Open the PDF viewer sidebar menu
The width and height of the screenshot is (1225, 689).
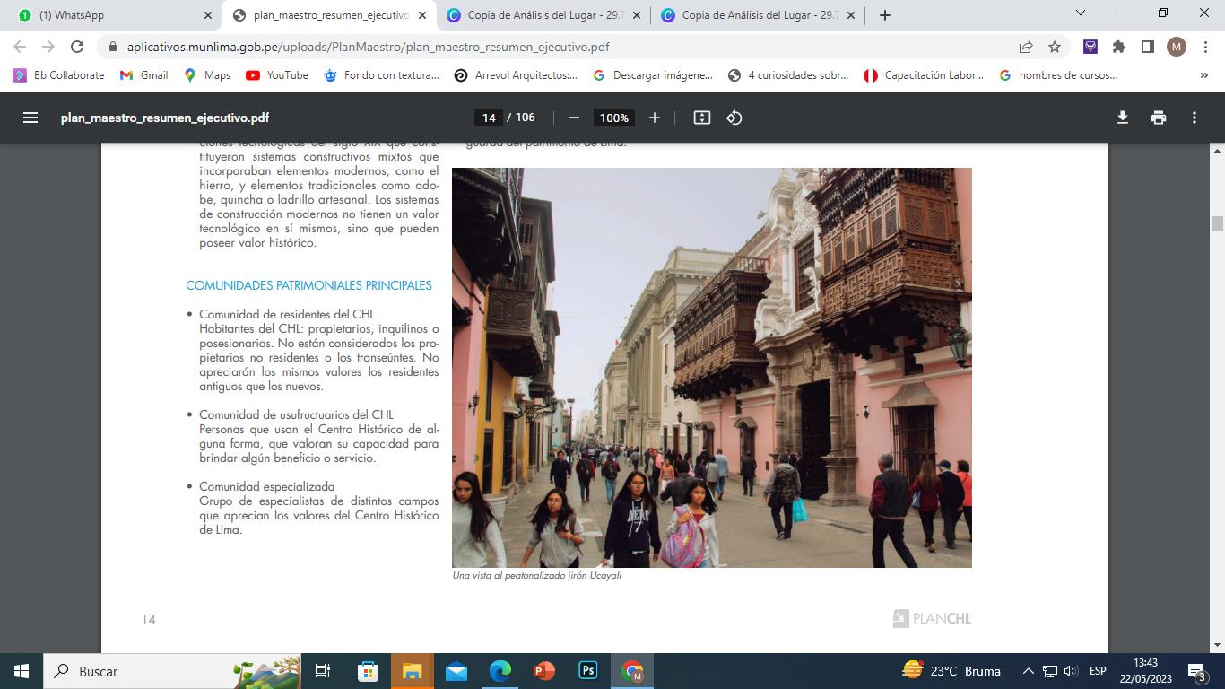click(x=30, y=118)
